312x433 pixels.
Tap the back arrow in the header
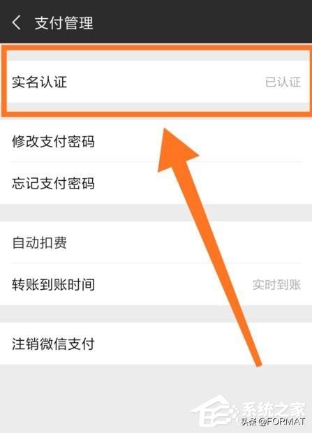point(16,22)
